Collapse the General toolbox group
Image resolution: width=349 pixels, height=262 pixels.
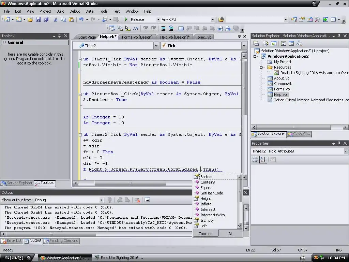pos(4,42)
